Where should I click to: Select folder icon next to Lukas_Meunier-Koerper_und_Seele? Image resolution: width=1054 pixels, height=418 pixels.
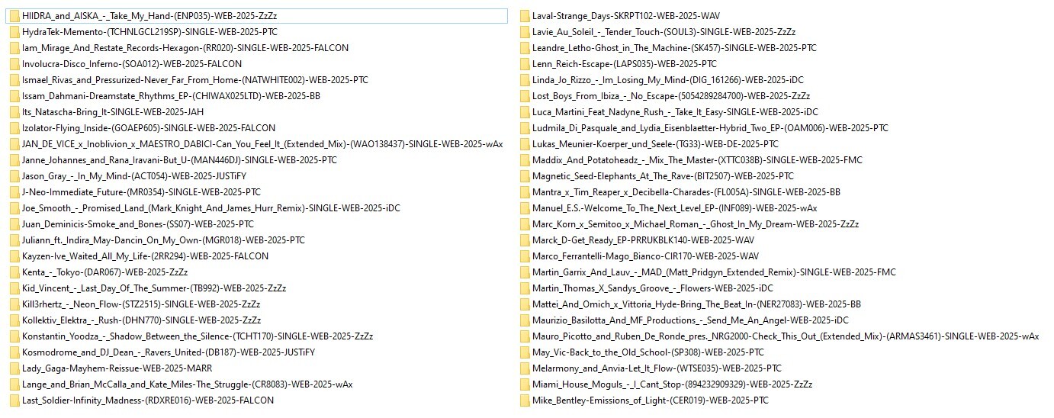525,144
